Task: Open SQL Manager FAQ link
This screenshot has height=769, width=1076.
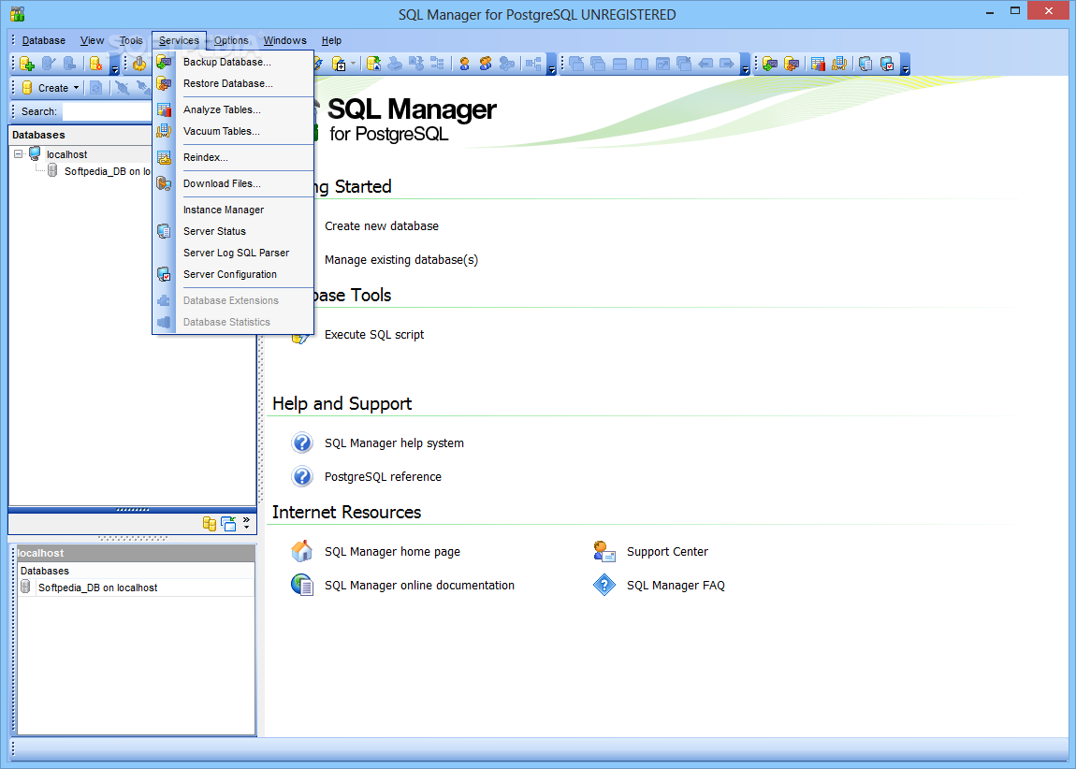Action: point(676,585)
